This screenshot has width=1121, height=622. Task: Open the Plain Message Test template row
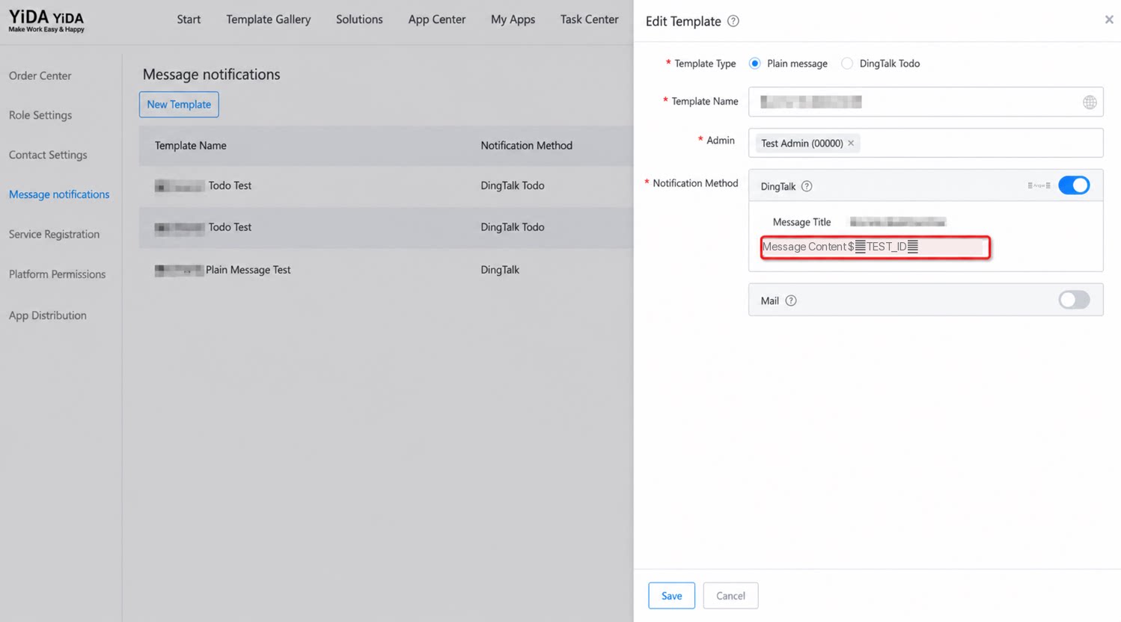click(385, 270)
